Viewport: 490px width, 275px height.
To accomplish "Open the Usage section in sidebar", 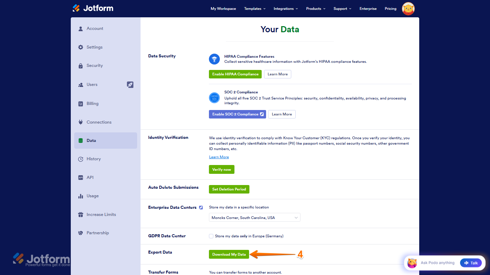I will click(105, 196).
